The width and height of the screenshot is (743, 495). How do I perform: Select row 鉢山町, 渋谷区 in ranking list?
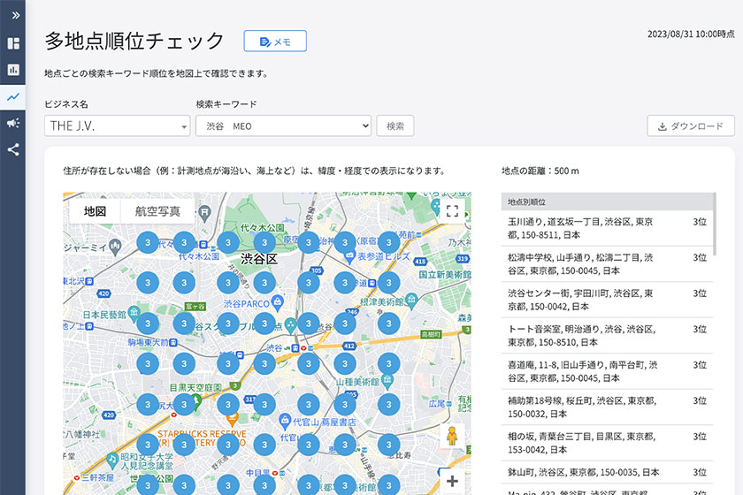coord(607,472)
